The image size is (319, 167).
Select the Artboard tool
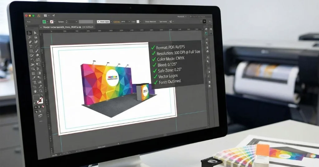(x=35, y=87)
